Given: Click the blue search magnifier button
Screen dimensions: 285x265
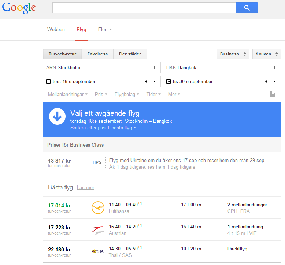Looking at the screenshot, I should point(247,8).
